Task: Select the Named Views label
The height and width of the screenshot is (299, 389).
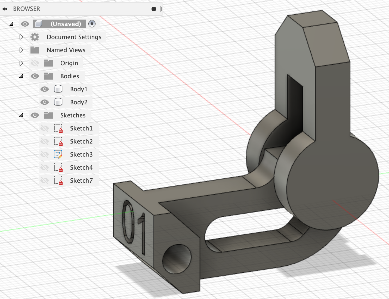Action: click(66, 50)
